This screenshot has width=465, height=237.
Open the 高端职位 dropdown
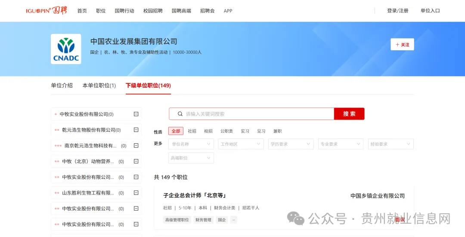191,158
